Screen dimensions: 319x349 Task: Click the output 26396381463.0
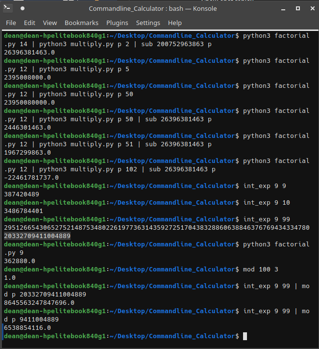coord(29,53)
